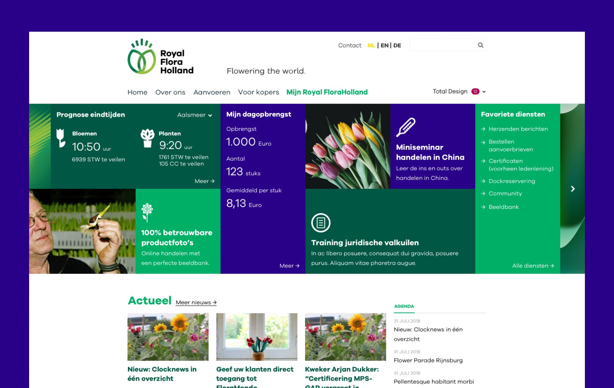The image size is (614, 388).
Task: Click the search magnifier icon
Action: tap(480, 45)
